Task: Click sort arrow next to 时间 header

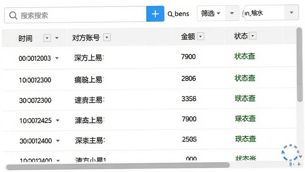Action: [x=57, y=38]
